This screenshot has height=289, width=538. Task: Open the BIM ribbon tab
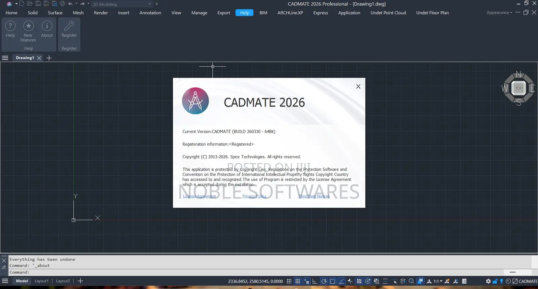[263, 13]
